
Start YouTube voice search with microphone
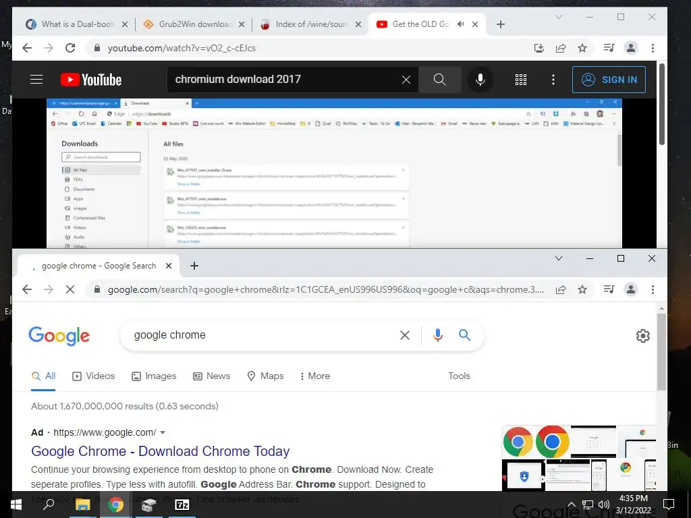coord(480,80)
